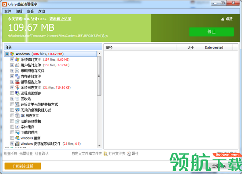Check the 远程桌面缓存 checkbox
Image resolution: width=242 pixels, height=174 pixels.
point(12,93)
